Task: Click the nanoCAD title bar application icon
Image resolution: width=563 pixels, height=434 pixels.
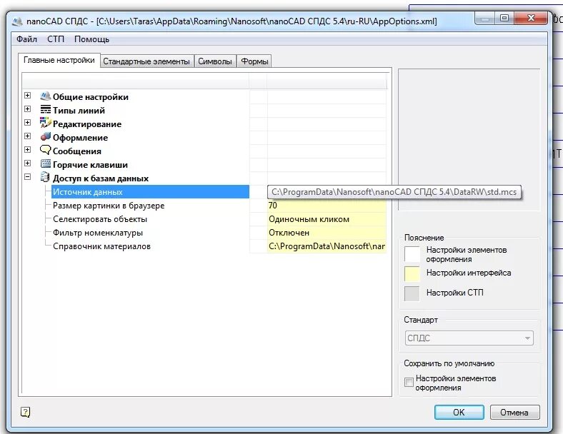Action: tap(17, 21)
